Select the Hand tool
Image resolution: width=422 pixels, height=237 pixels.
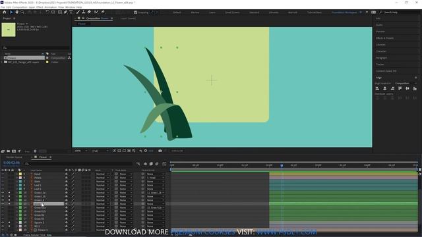pos(17,12)
